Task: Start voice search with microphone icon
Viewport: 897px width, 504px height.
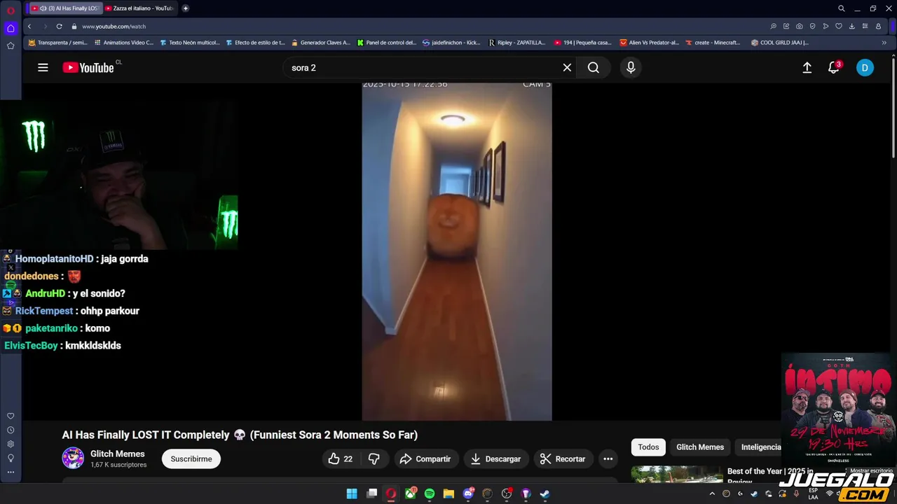Action: point(631,67)
